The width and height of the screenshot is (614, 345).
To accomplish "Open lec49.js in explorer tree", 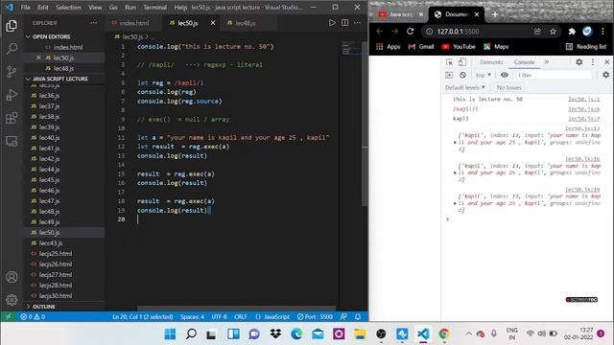I will [49, 221].
